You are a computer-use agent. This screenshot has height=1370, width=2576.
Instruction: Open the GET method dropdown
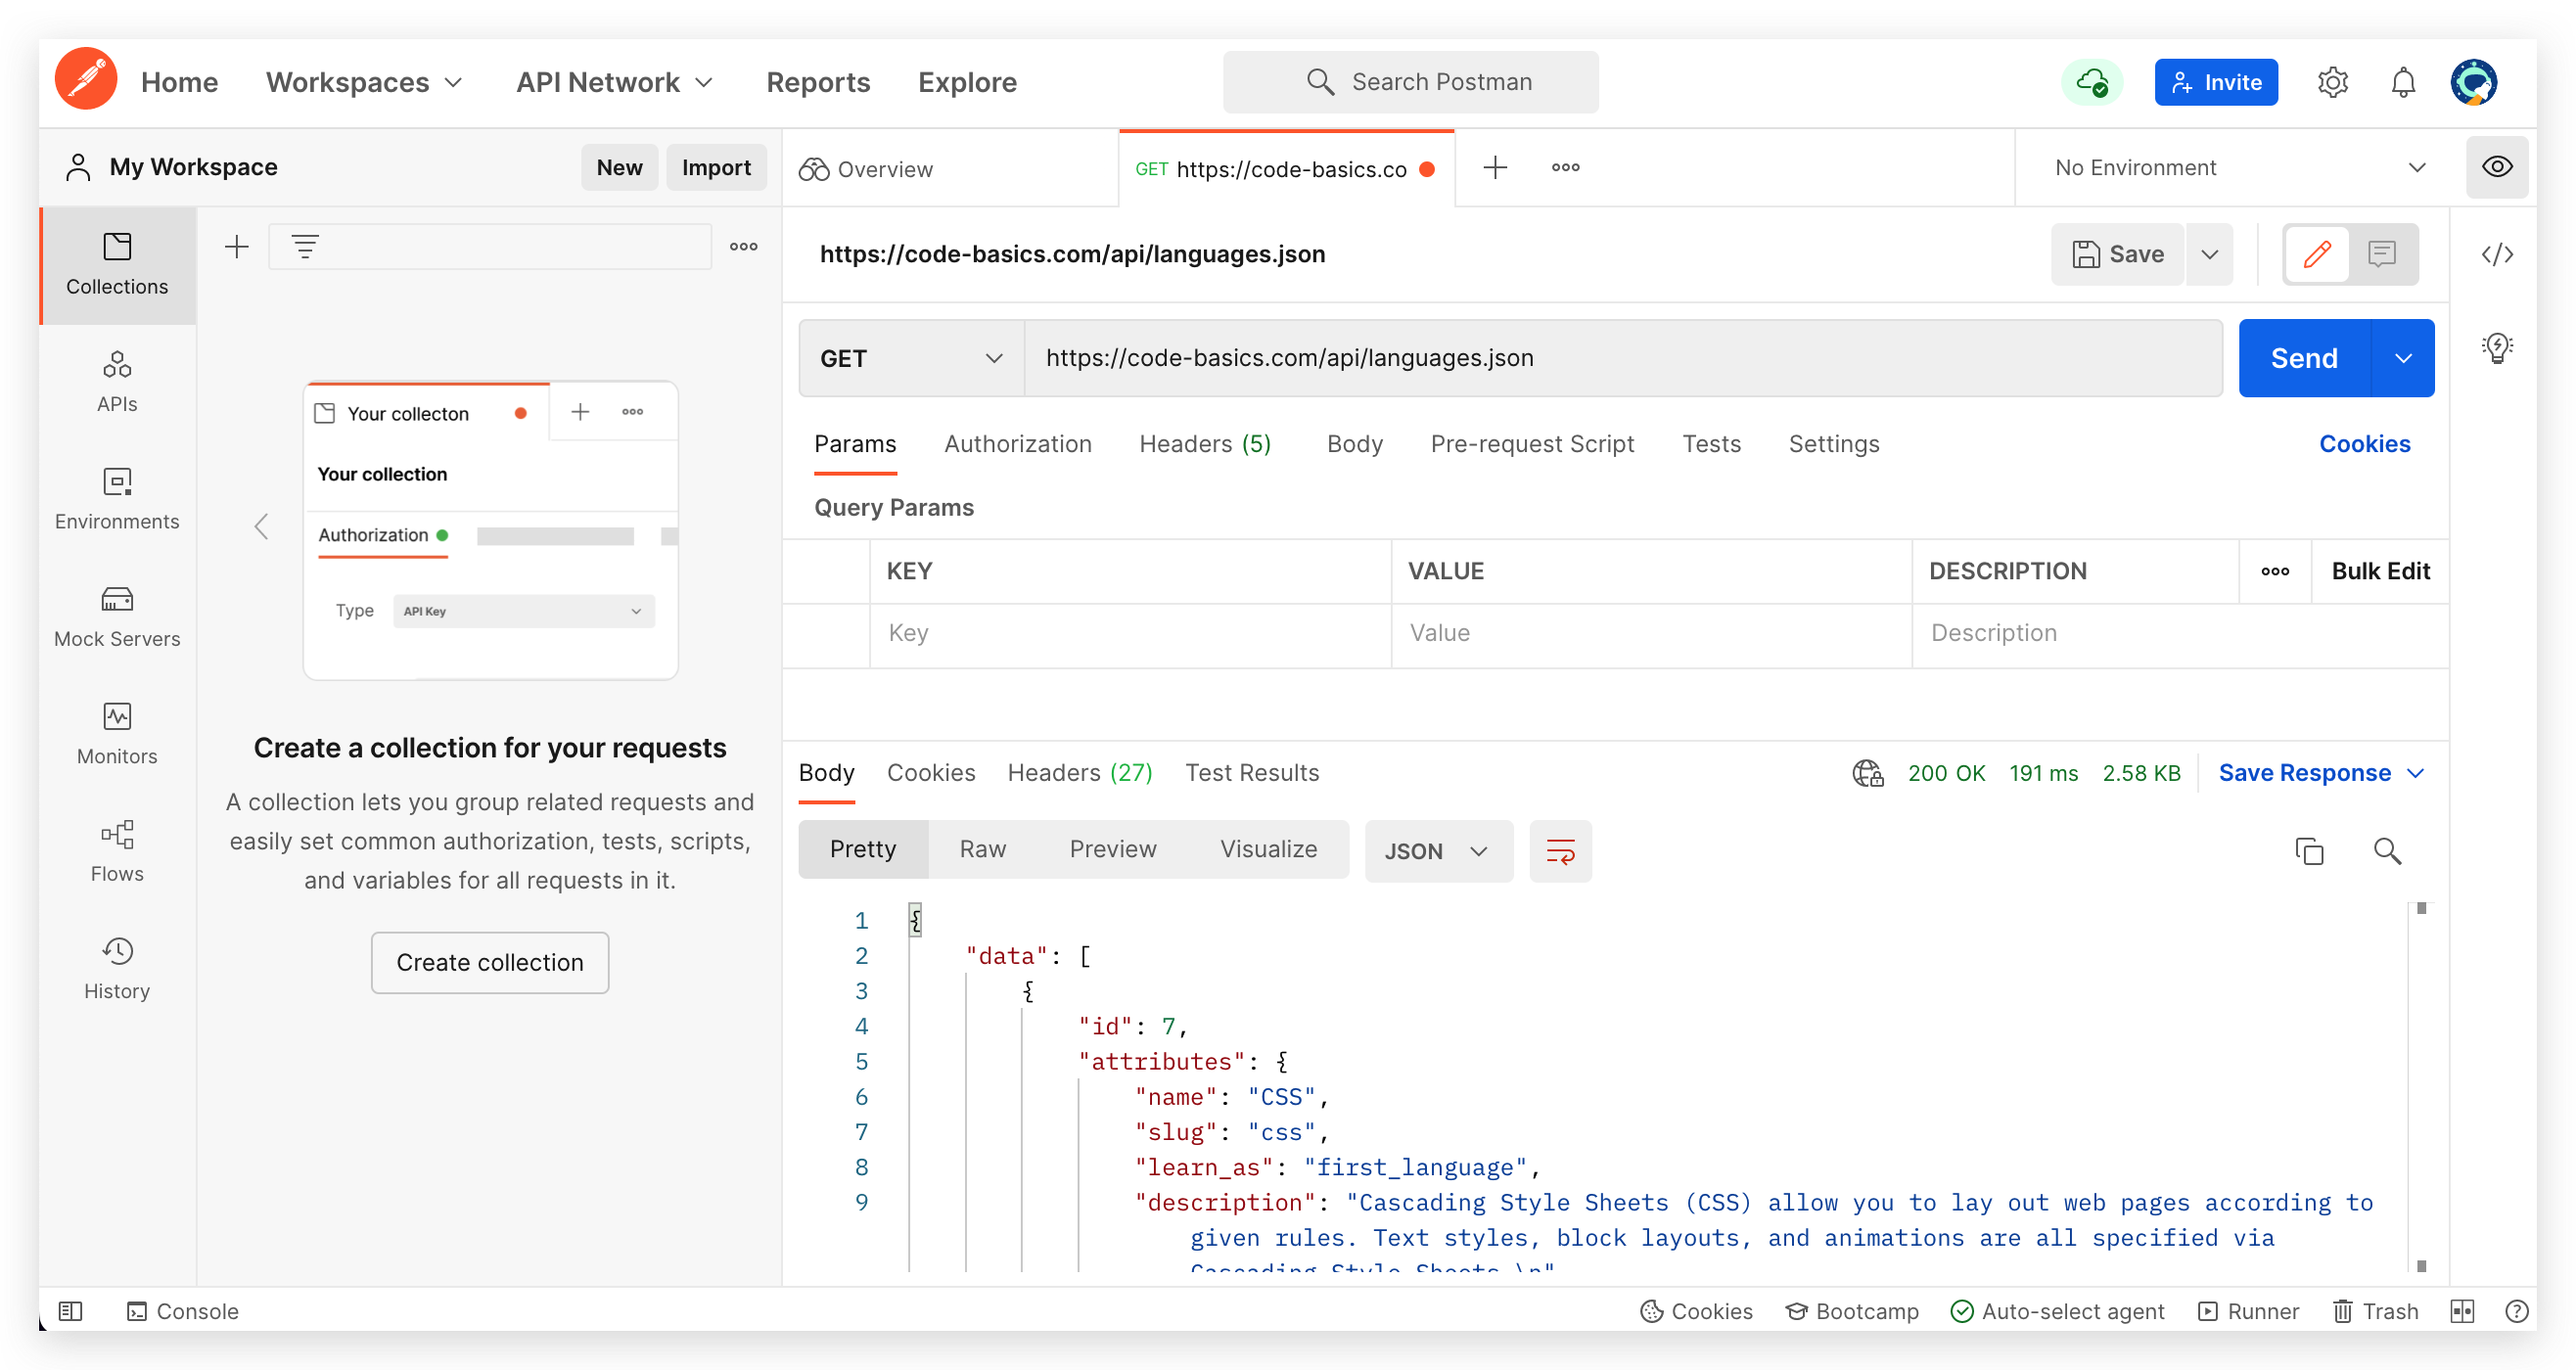click(x=911, y=358)
